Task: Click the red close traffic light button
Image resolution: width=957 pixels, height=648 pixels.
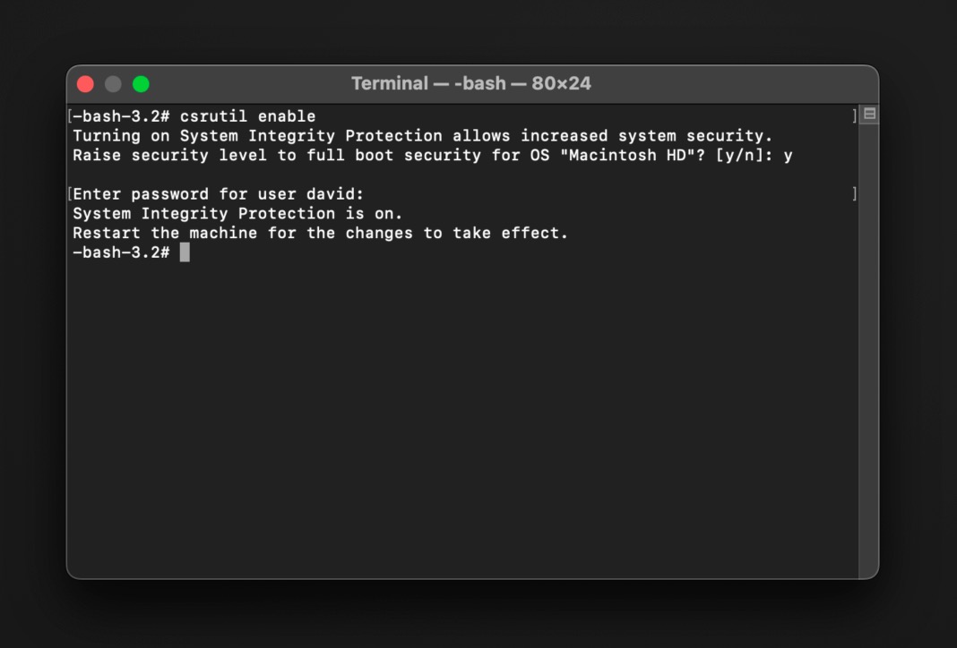Action: 85,83
